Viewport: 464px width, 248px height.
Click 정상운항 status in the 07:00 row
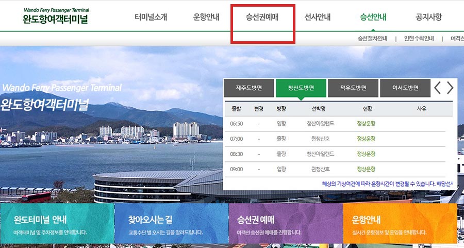point(366,139)
